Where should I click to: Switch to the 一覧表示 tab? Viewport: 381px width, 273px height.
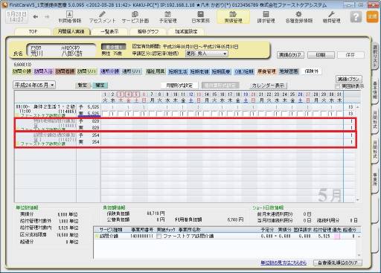coord(109,32)
